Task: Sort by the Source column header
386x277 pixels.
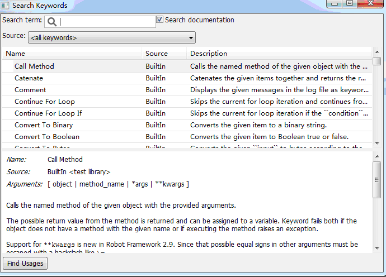Action: click(164, 54)
